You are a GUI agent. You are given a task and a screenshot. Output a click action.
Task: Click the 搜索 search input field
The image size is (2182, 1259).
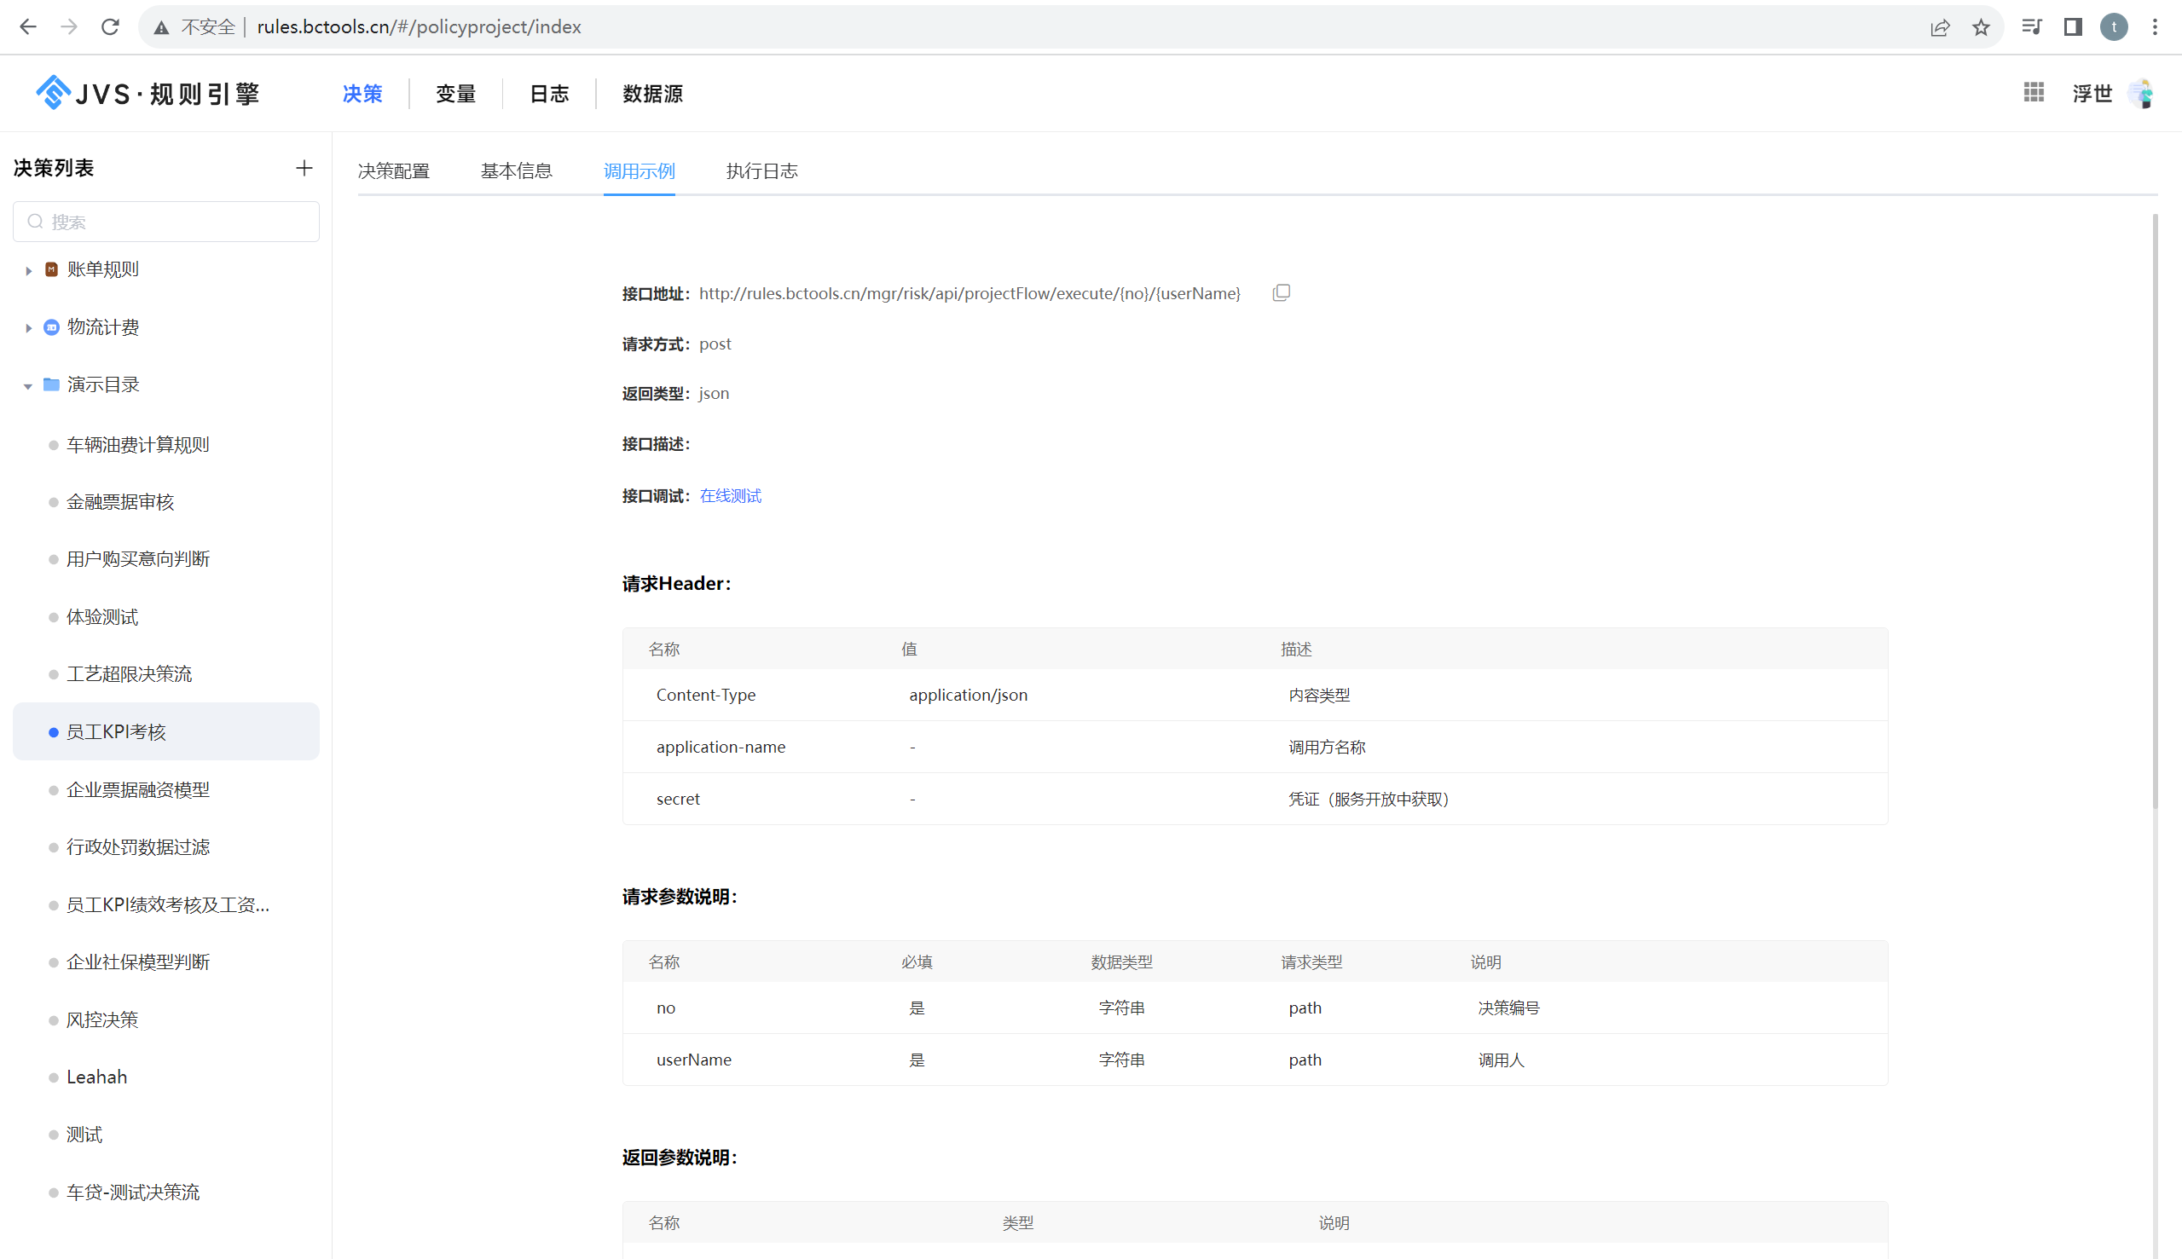[x=166, y=222]
